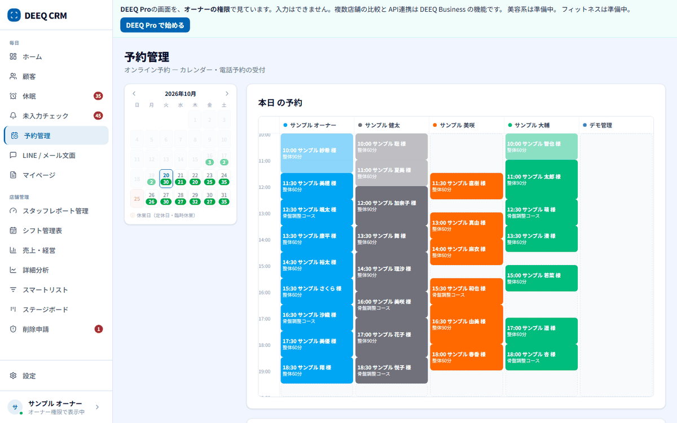Click the 売上・経営 bar chart icon

click(14, 250)
